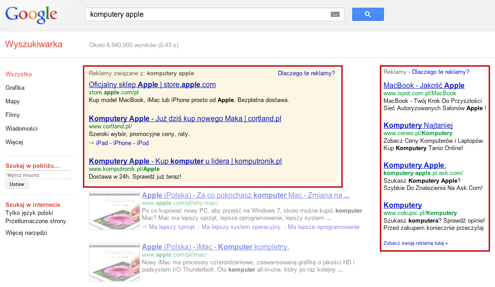Focus the 'Wpisz miasto' city input
This screenshot has height=287, width=495.
[x=38, y=175]
